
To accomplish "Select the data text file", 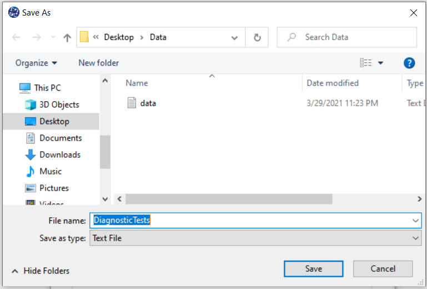I will pos(148,103).
